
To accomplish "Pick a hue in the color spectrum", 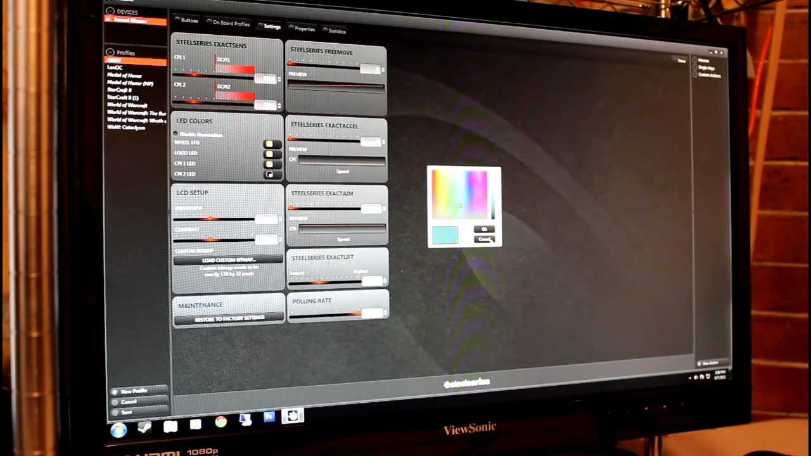I will [x=460, y=194].
